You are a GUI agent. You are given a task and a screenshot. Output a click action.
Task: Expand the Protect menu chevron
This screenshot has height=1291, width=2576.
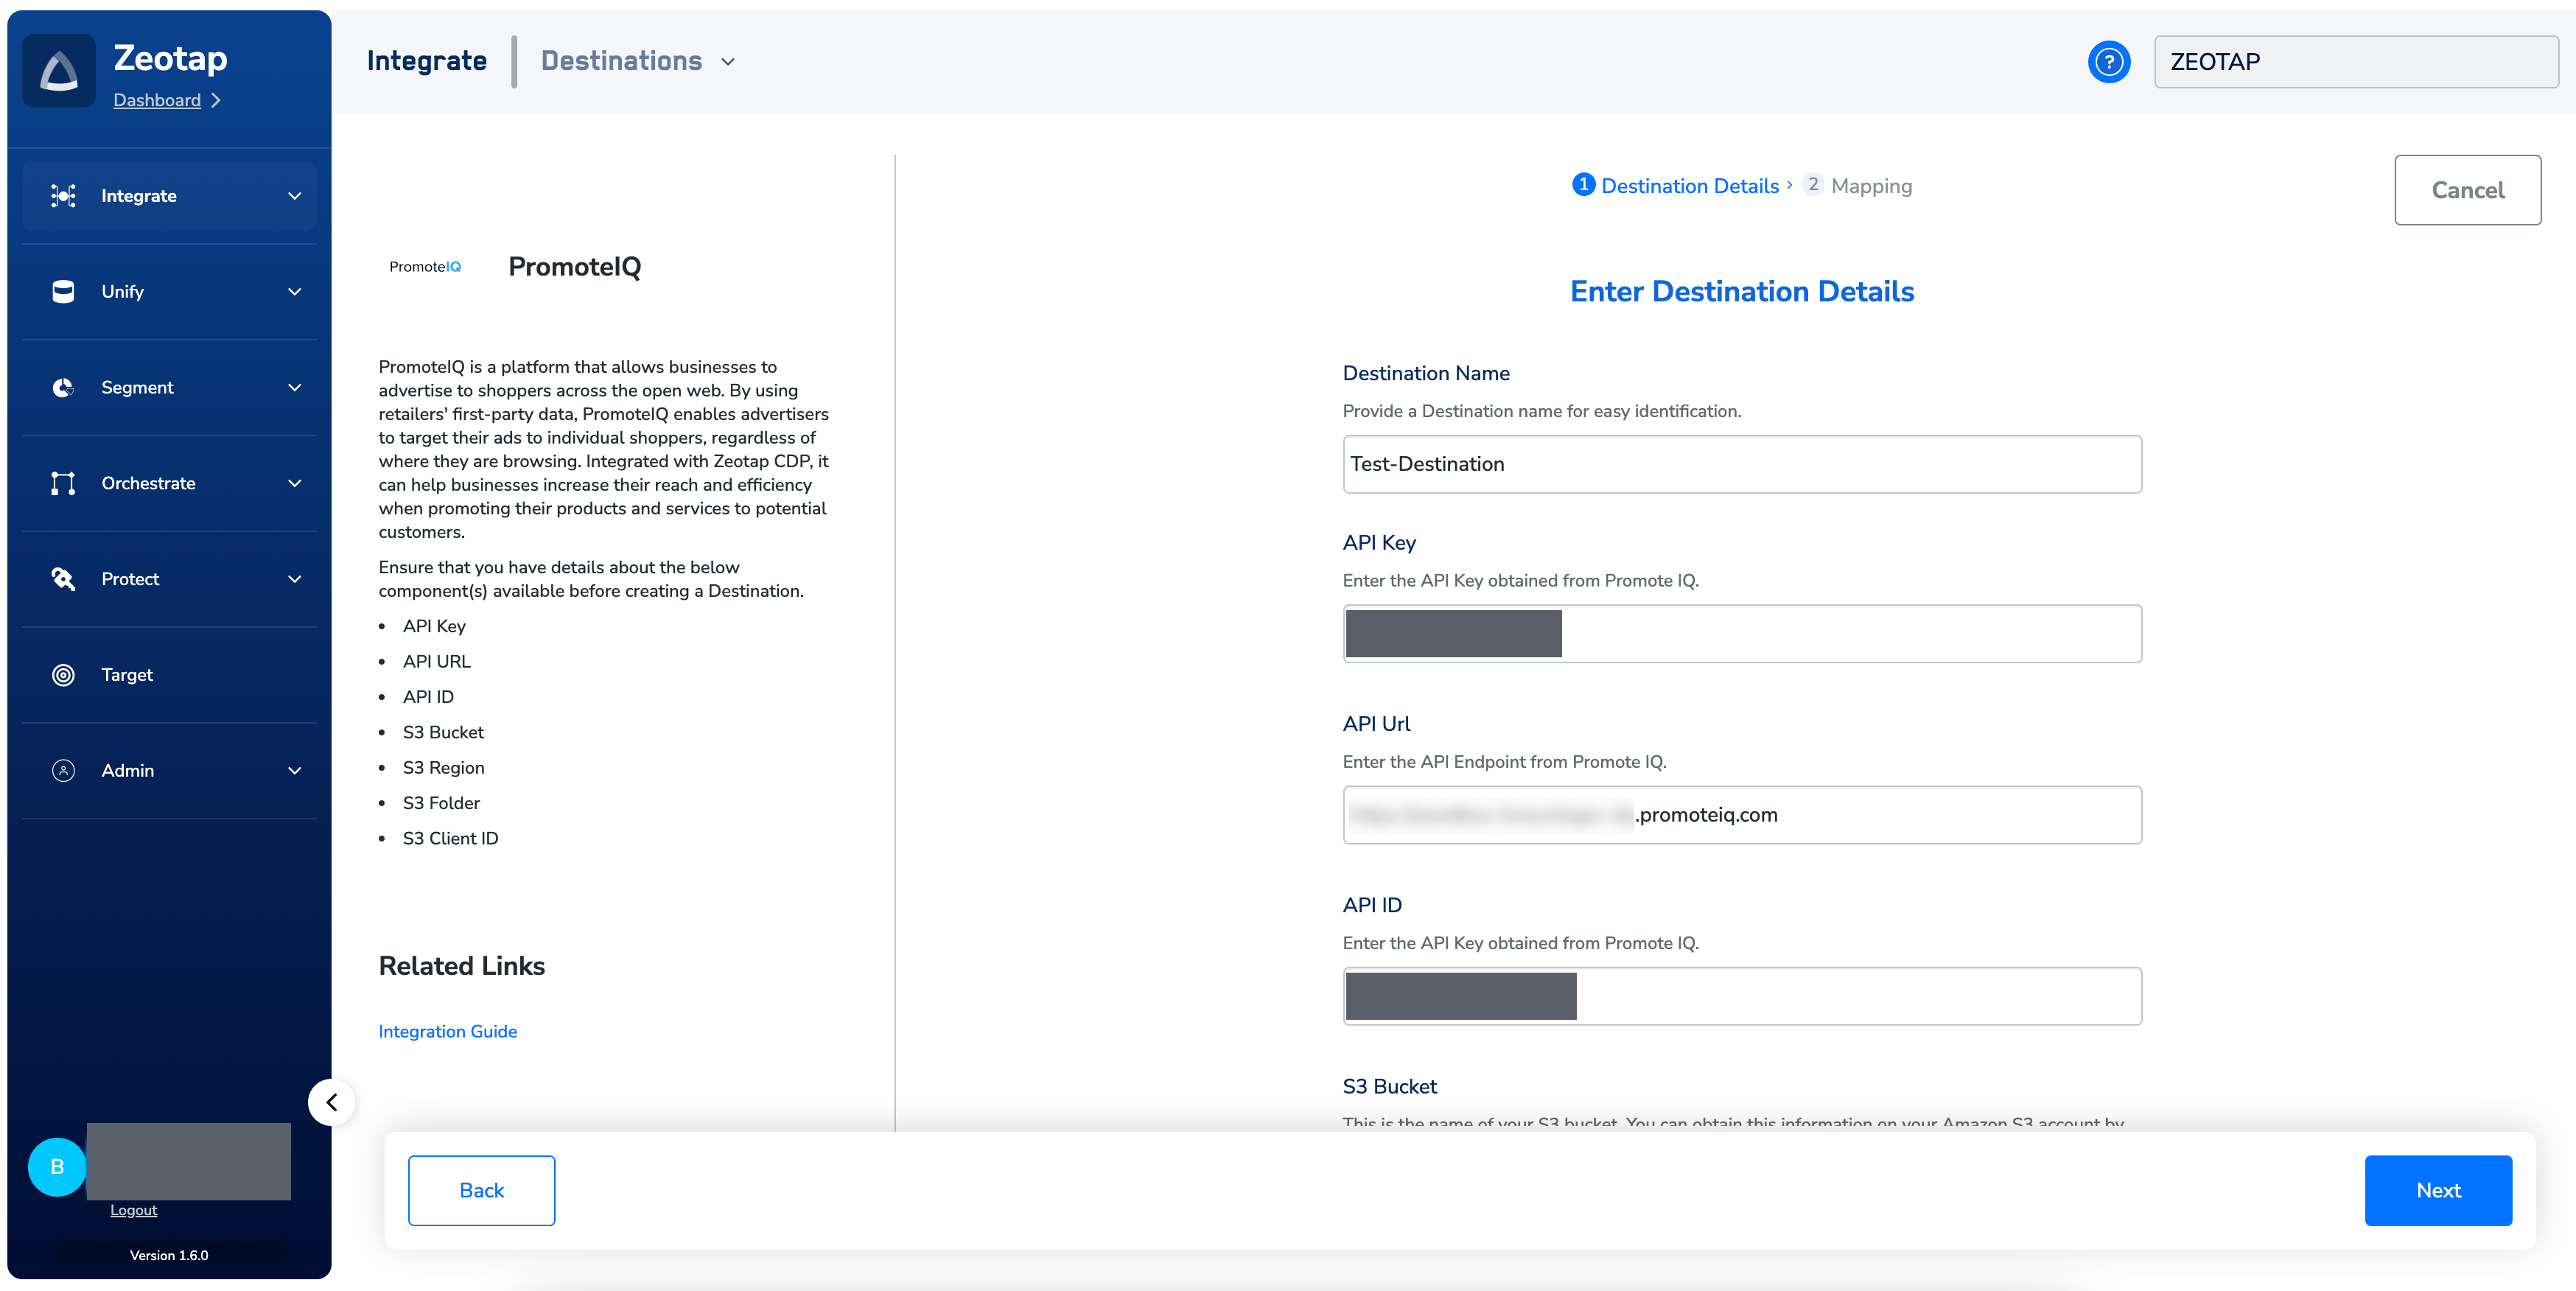tap(294, 579)
